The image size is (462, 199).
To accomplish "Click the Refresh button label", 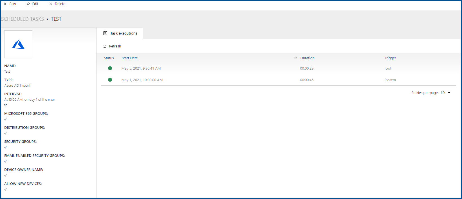I will (x=115, y=46).
